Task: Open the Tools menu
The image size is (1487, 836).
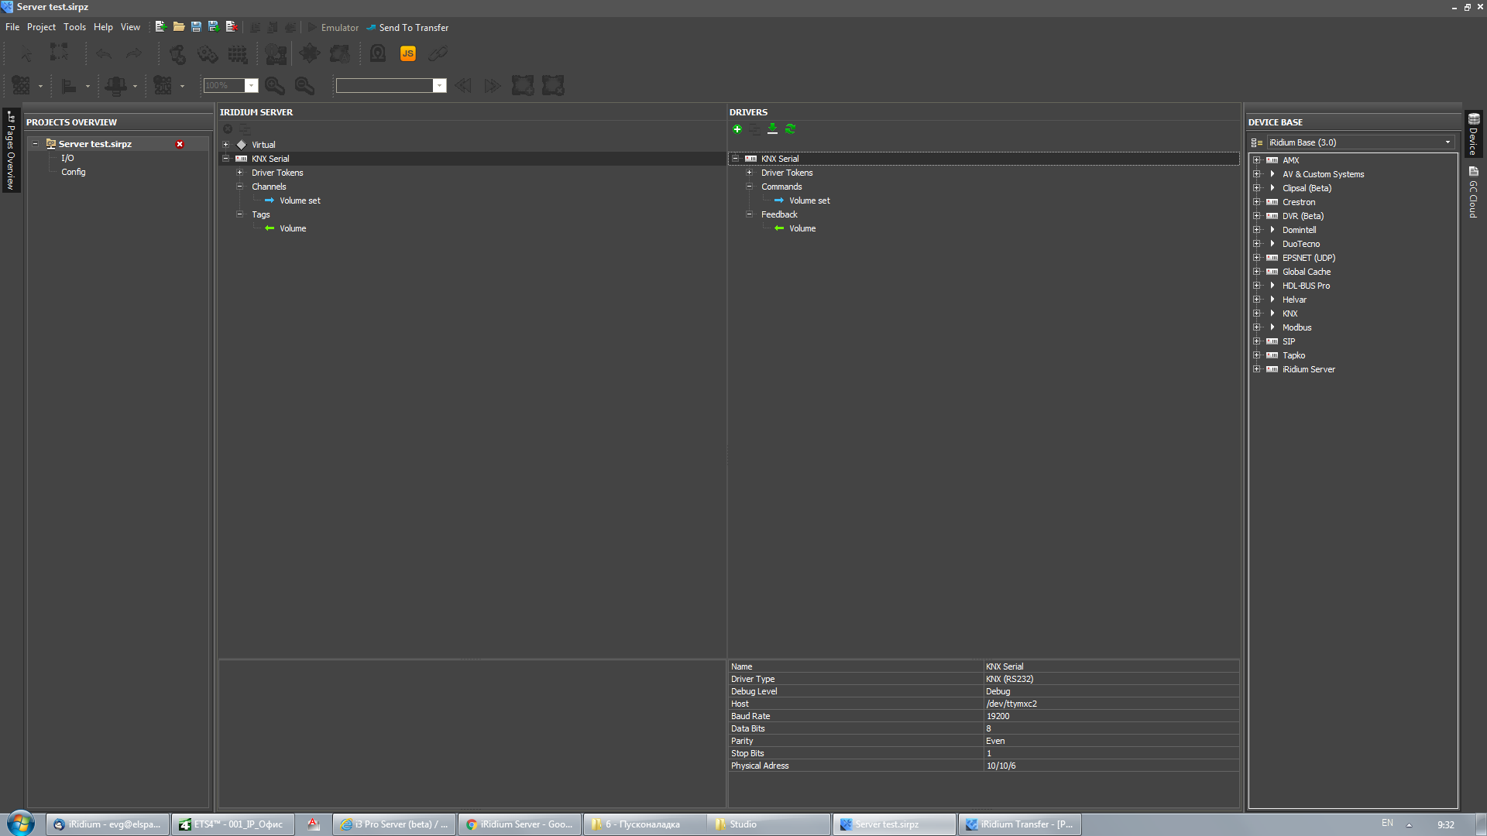Action: tap(74, 27)
